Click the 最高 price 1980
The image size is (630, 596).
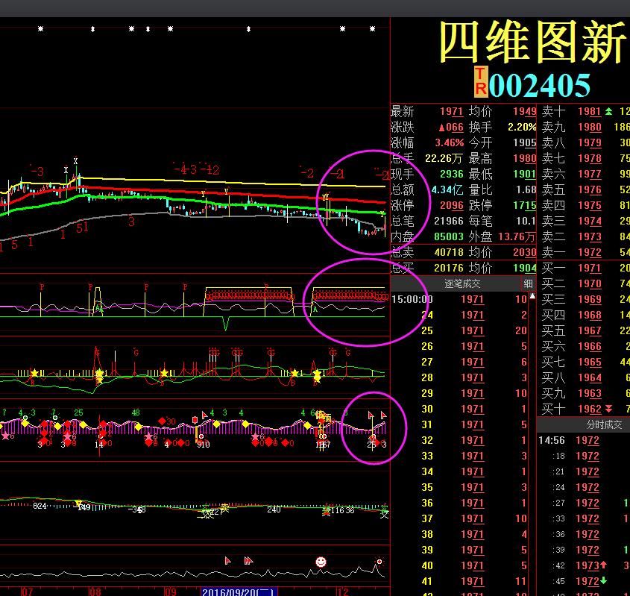(524, 158)
